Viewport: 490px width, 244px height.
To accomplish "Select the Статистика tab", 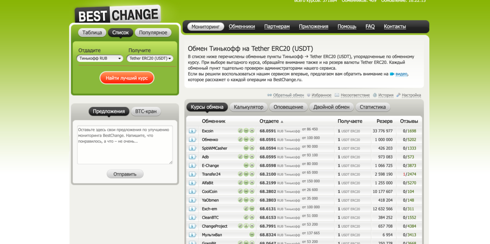I will pos(373,107).
